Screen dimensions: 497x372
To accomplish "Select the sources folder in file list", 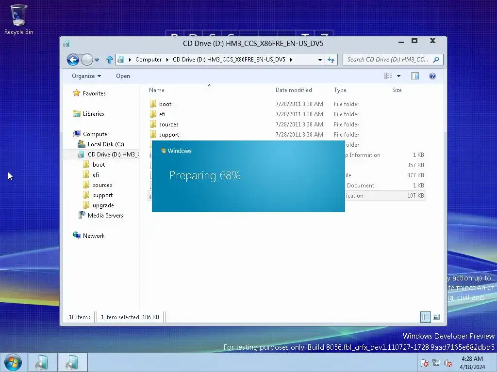I will click(x=168, y=124).
